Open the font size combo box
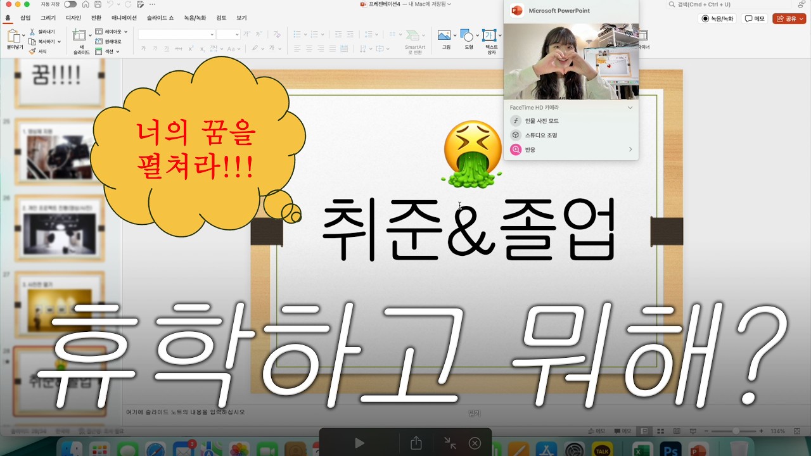This screenshot has width=811, height=456. [x=228, y=34]
